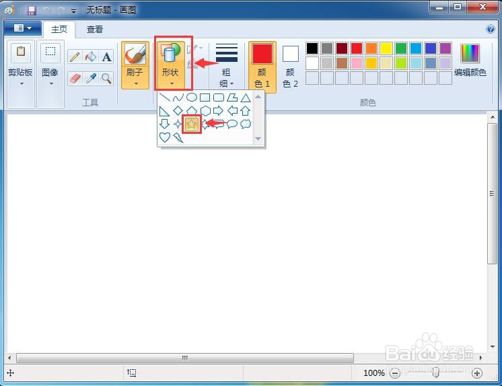Open the 粗细 line size dropdown
The width and height of the screenshot is (502, 386).
click(x=226, y=66)
